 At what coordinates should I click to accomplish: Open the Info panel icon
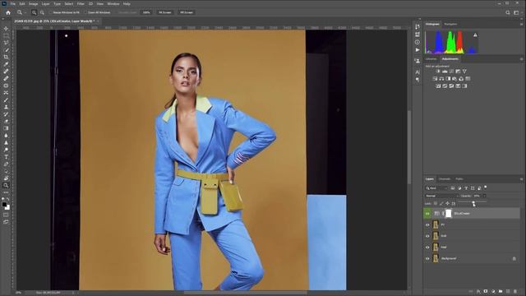point(418,42)
